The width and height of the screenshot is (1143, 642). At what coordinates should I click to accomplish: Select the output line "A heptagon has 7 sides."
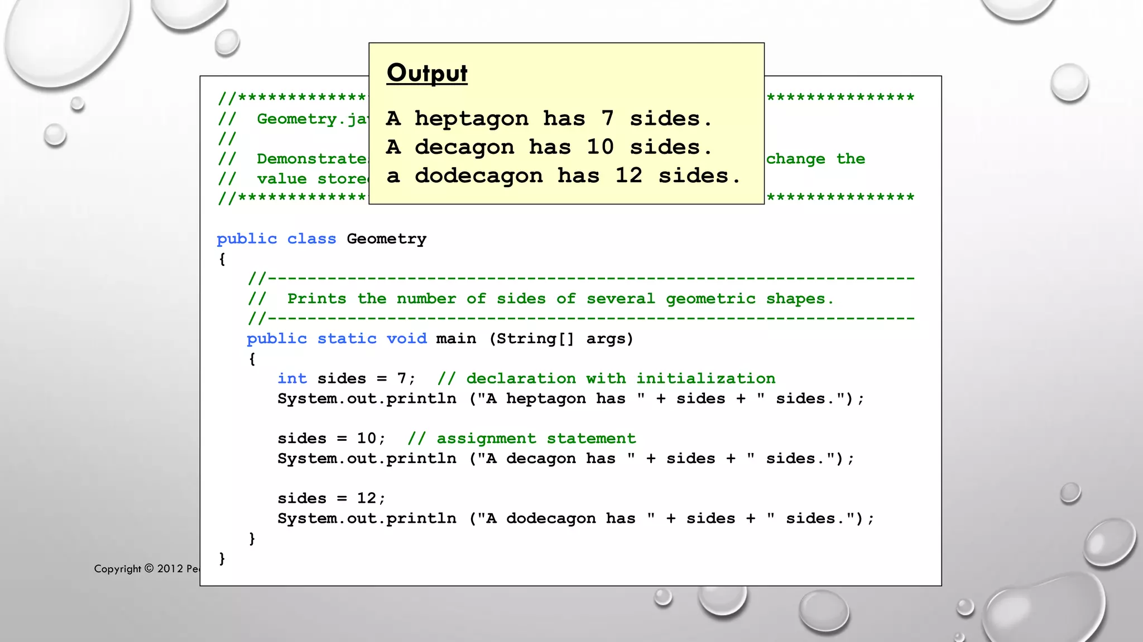coord(549,119)
